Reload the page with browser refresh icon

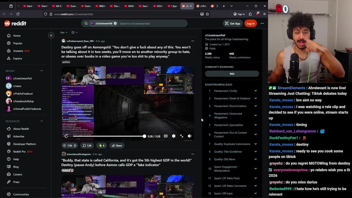point(18,14)
